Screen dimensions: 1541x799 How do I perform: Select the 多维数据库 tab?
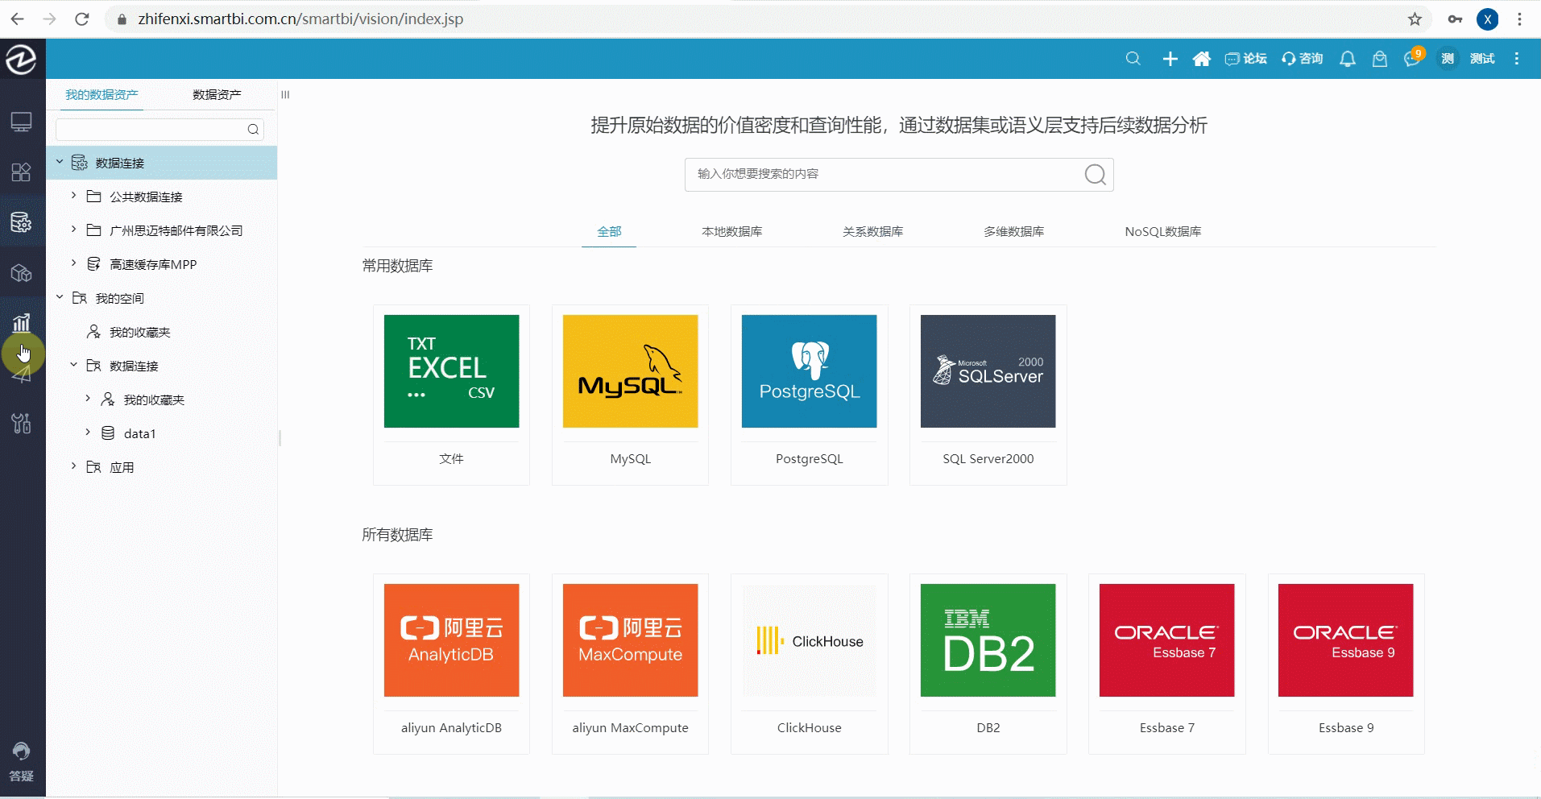[1013, 232]
